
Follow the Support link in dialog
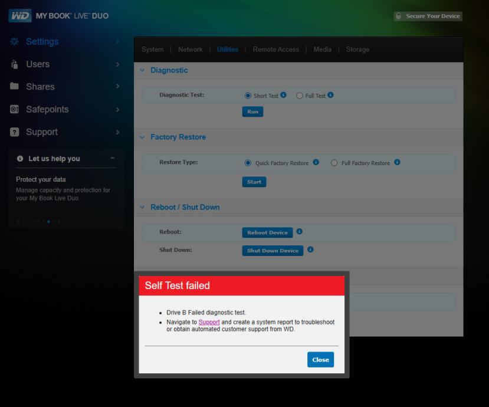(209, 322)
